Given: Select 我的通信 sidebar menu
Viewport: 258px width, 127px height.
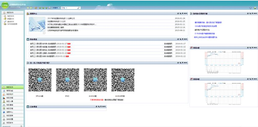Looking at the screenshot, I should [12, 105].
